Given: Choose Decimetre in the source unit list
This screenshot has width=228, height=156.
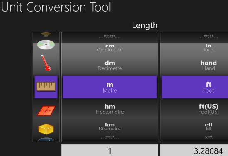Looking at the screenshot, I should tap(110, 65).
